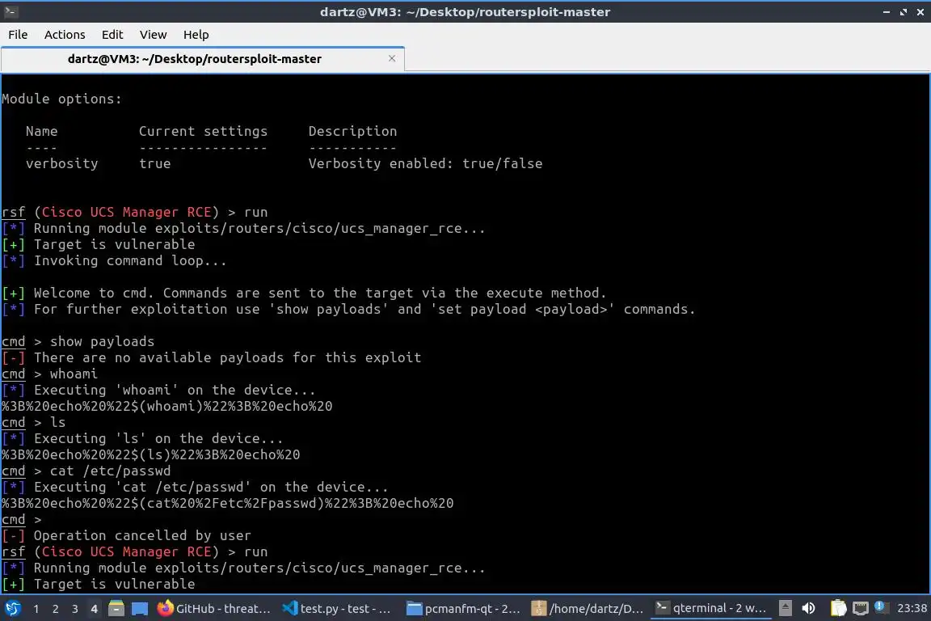The width and height of the screenshot is (931, 621).
Task: Click the terminal icon in title bar
Action: [x=10, y=11]
